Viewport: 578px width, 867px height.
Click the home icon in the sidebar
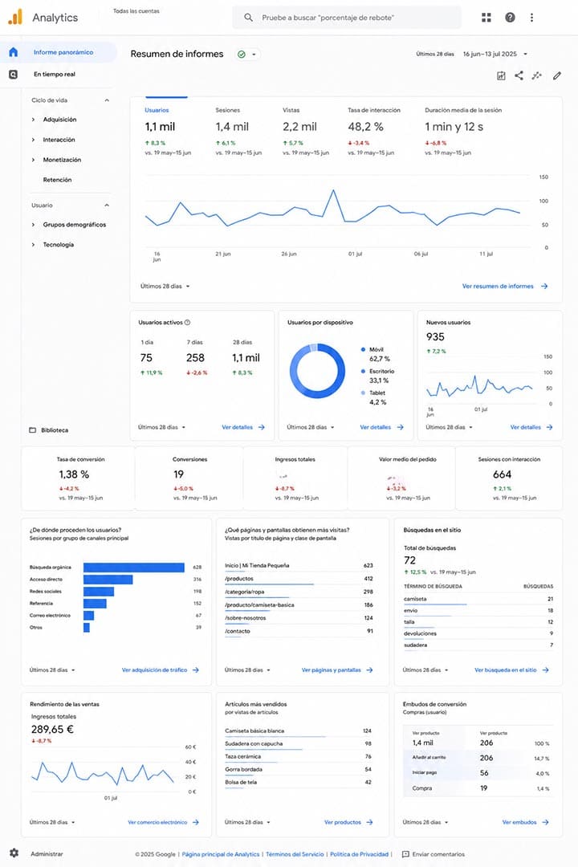(14, 52)
